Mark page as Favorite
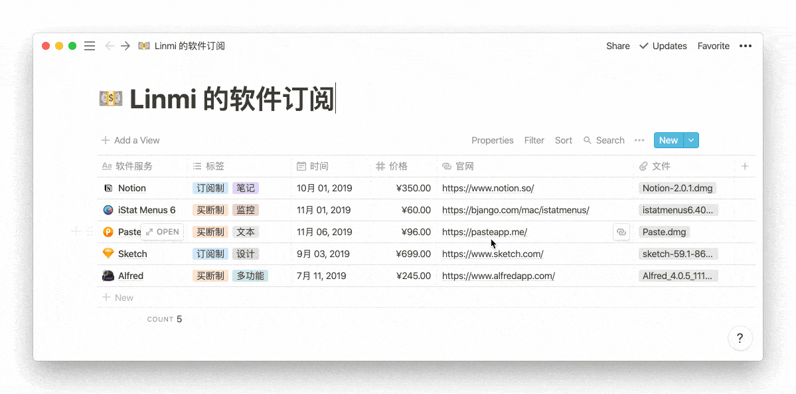This screenshot has width=796, height=394. coord(713,47)
